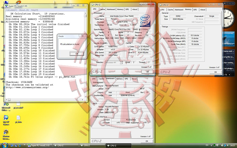Click the CAS# Latency value field
Viewport: 237px width, 148px height.
click(x=195, y=36)
